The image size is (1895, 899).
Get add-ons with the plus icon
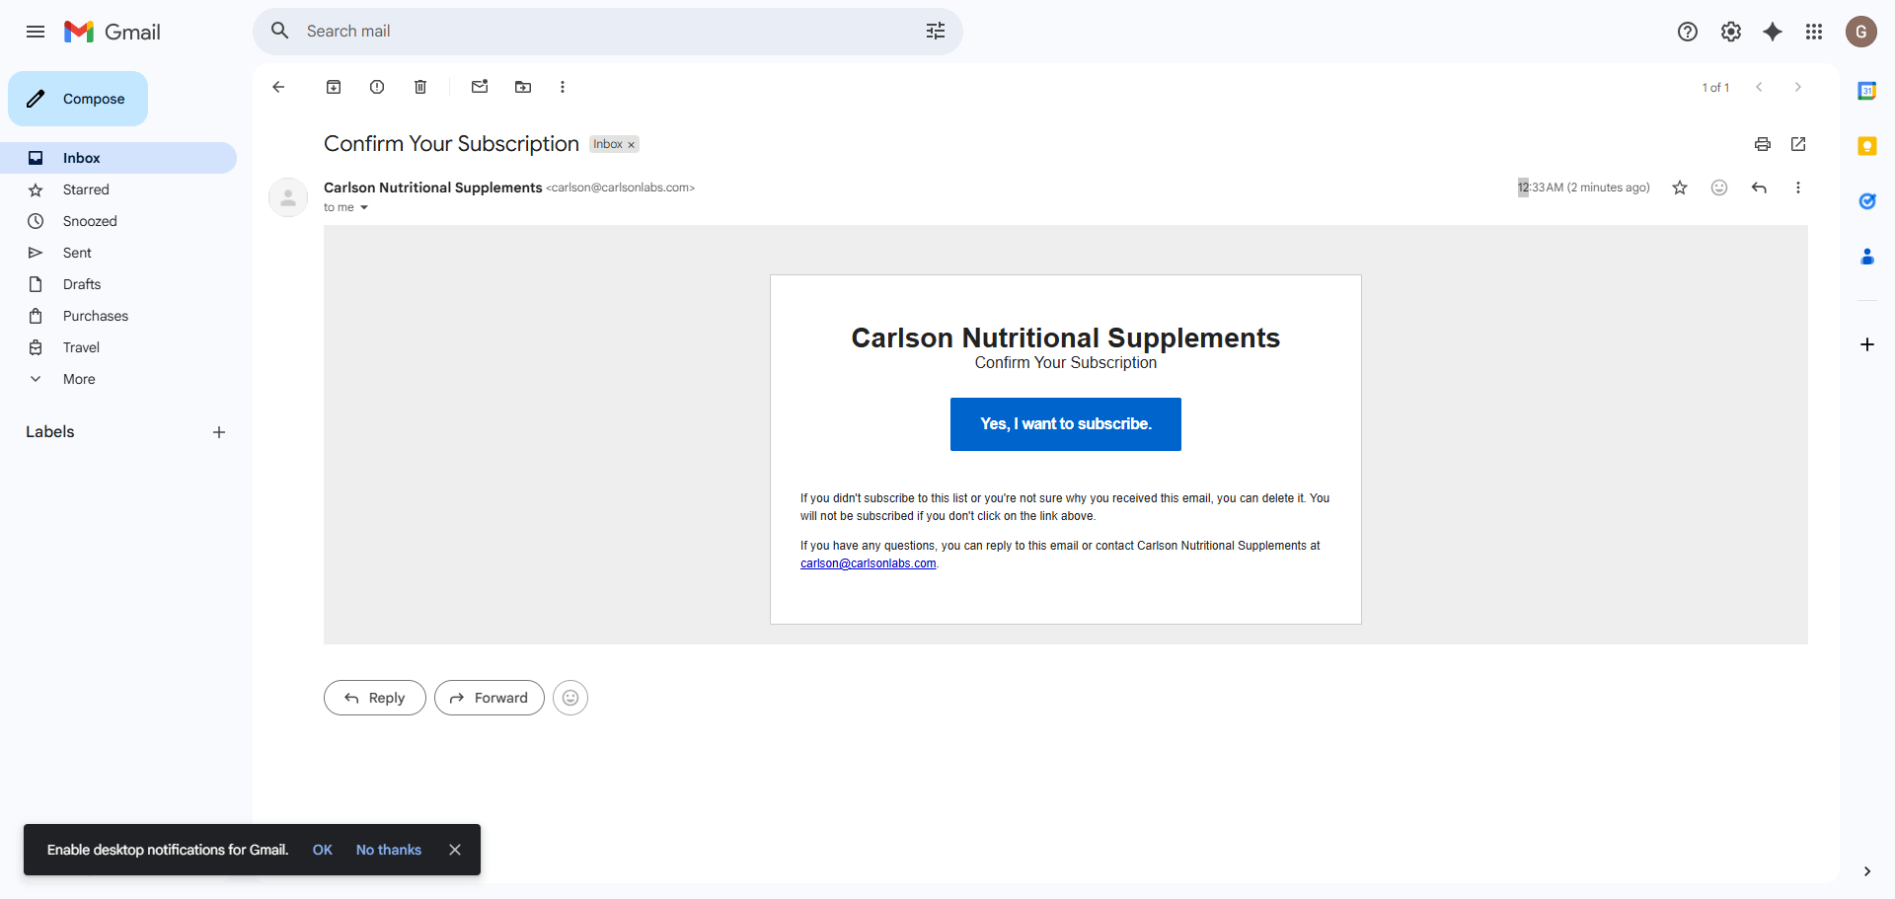click(x=1867, y=344)
